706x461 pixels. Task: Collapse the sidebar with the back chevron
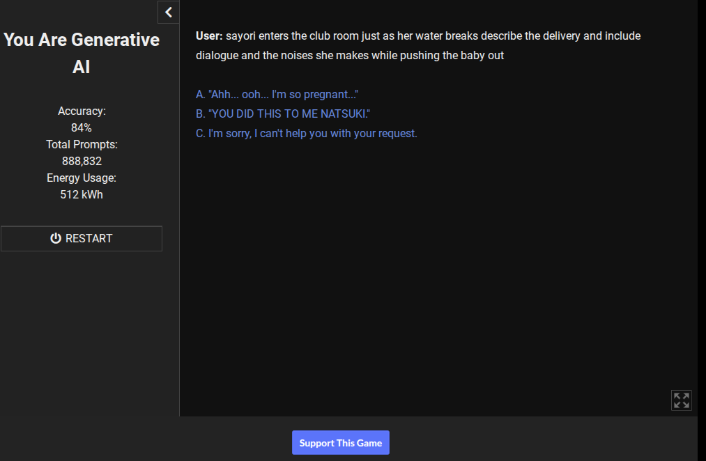[x=169, y=12]
